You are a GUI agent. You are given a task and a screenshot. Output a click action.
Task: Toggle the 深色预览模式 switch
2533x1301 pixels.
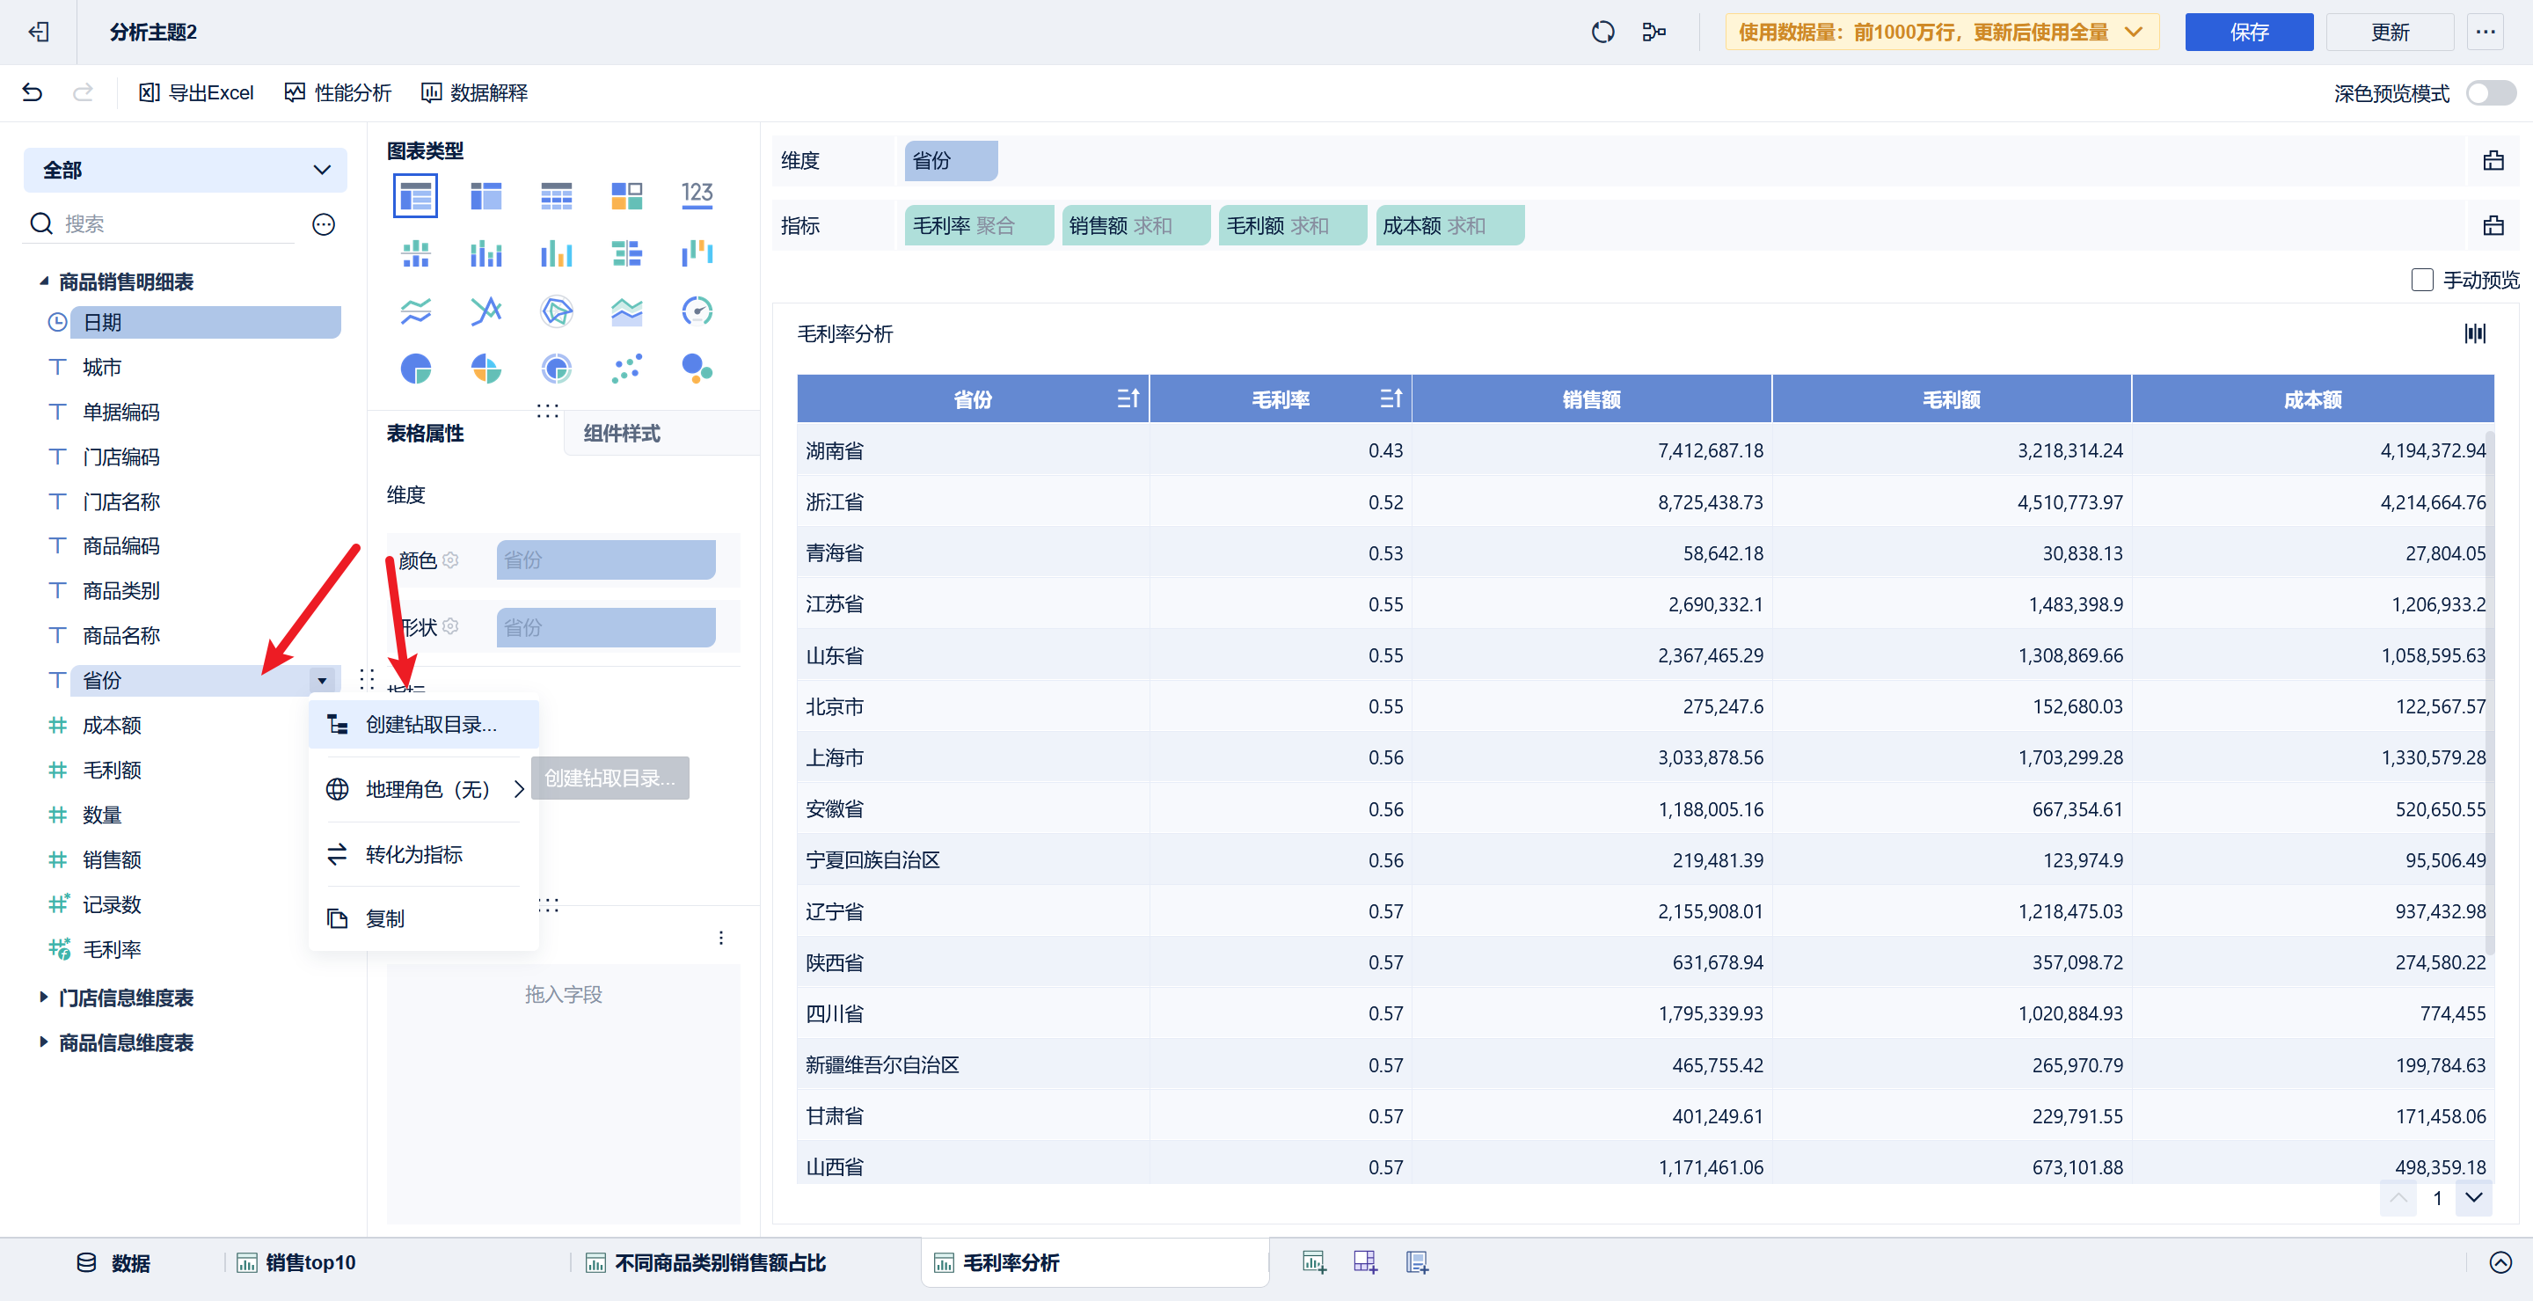click(x=2491, y=93)
